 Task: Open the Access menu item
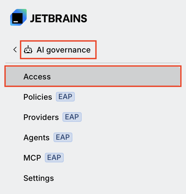[93, 76]
